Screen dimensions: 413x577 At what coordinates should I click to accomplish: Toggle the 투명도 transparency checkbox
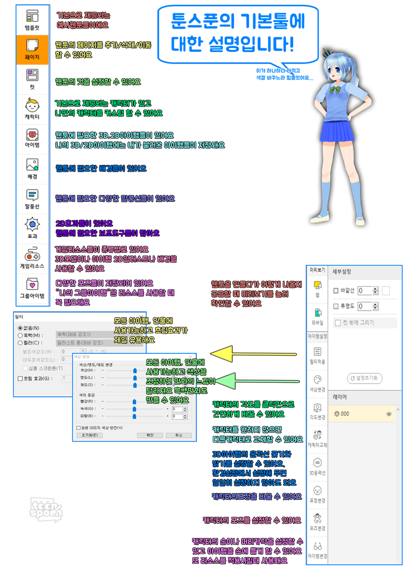point(336,307)
